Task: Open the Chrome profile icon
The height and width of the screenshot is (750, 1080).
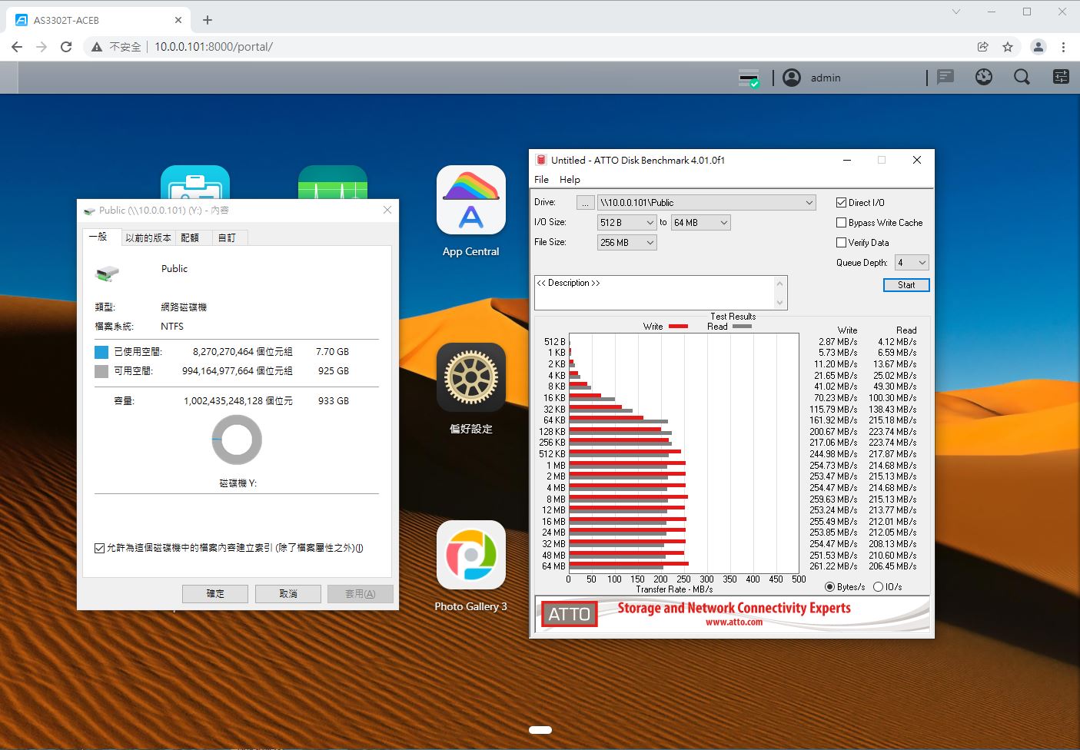Action: 1038,47
